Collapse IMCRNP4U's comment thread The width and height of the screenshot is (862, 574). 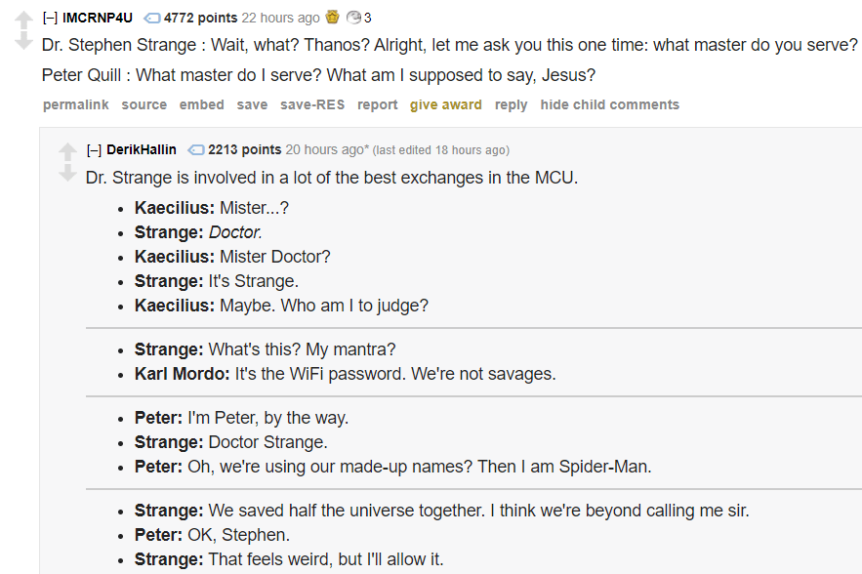point(50,17)
